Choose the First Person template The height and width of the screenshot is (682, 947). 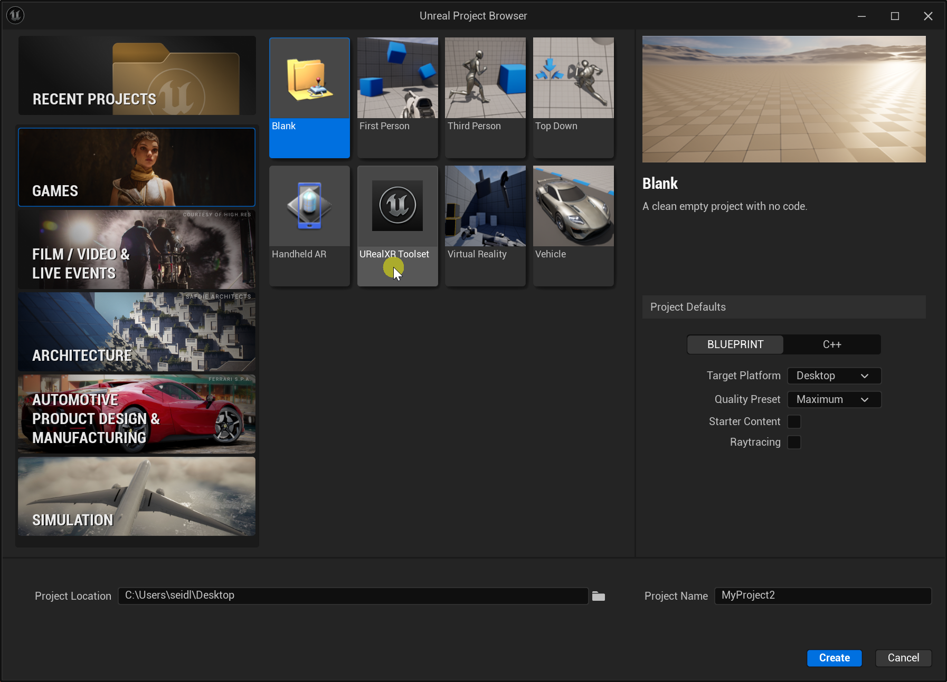pyautogui.click(x=397, y=97)
